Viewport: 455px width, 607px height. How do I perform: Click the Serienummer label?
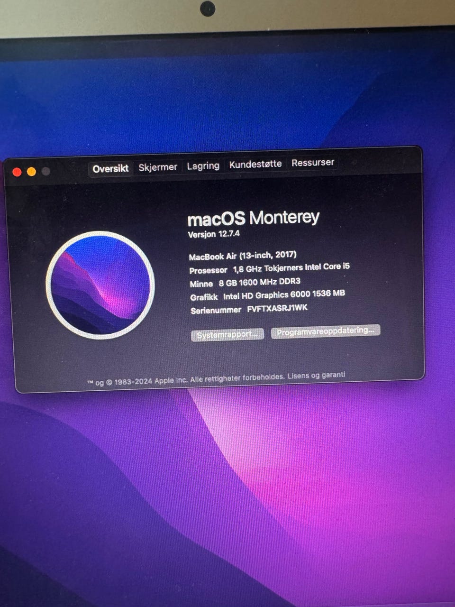[x=216, y=311]
